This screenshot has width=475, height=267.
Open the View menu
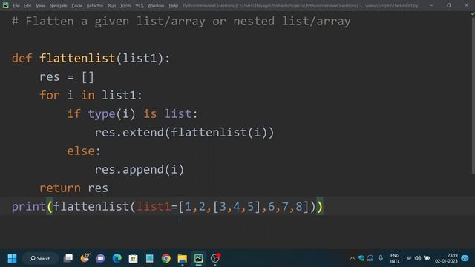[40, 6]
